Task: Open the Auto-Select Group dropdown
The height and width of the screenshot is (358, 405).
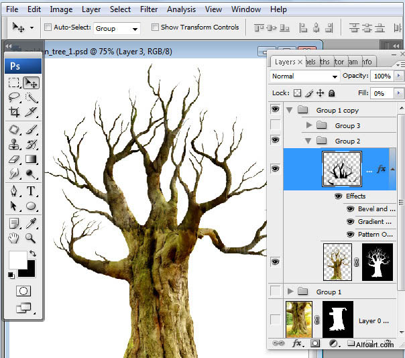Action: click(116, 28)
